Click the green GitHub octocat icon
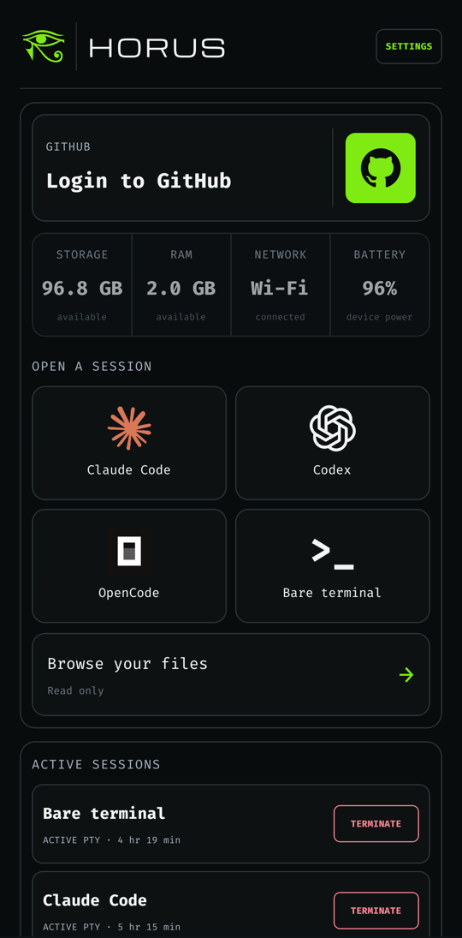The width and height of the screenshot is (462, 938). click(x=380, y=168)
